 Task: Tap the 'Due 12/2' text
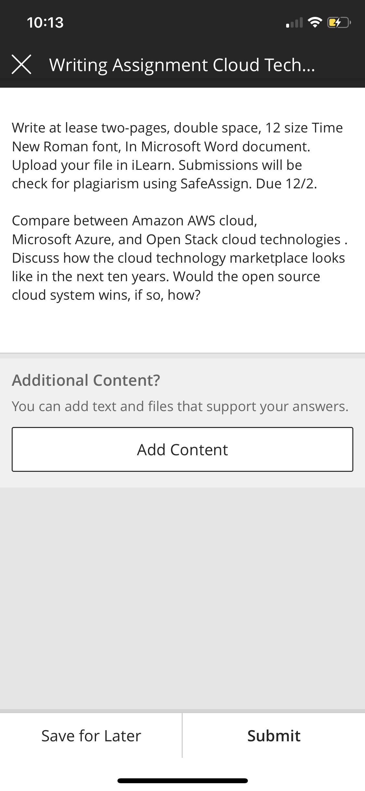(x=286, y=184)
